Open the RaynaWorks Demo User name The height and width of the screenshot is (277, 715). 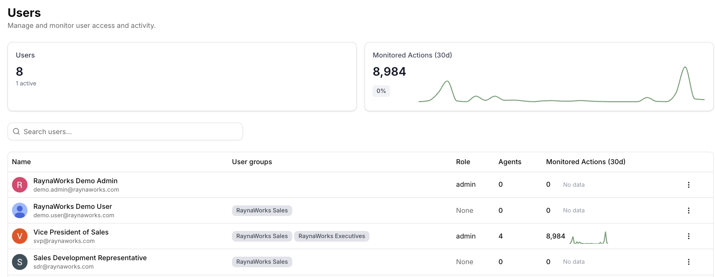[x=73, y=207]
